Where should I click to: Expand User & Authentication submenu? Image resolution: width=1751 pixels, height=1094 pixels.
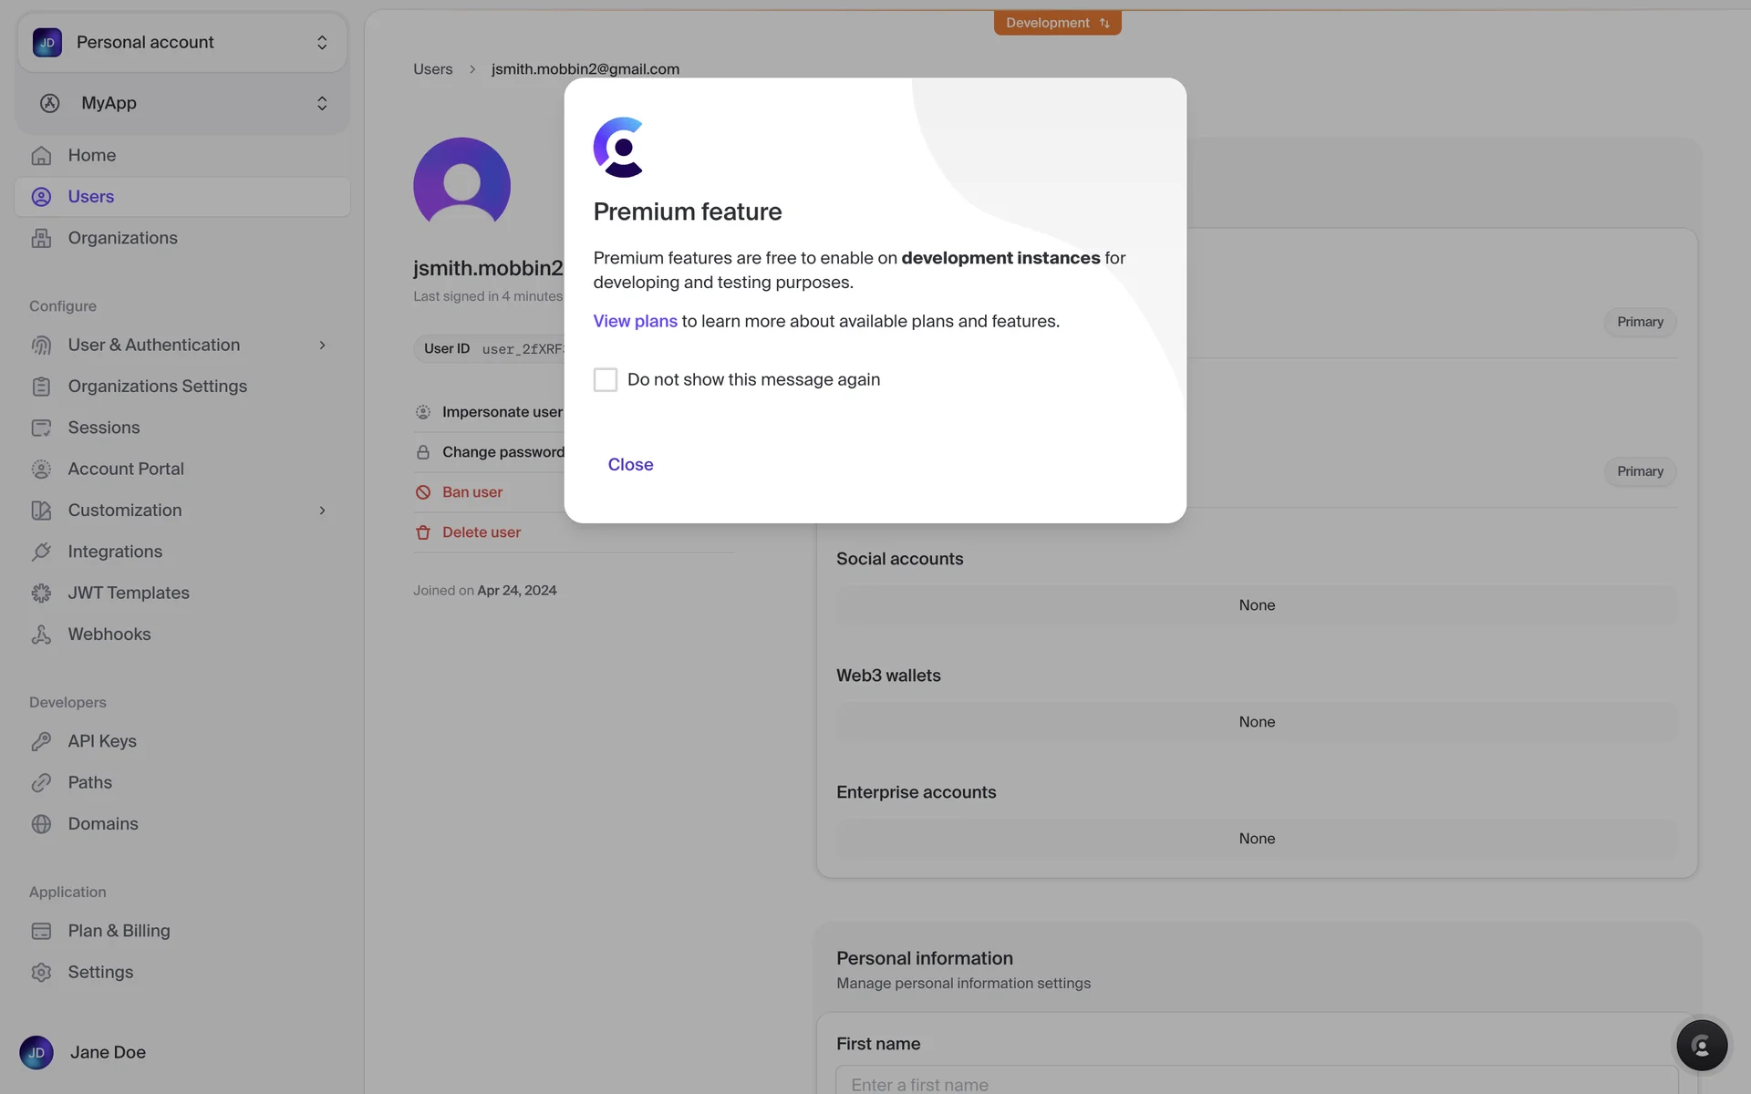pyautogui.click(x=322, y=346)
